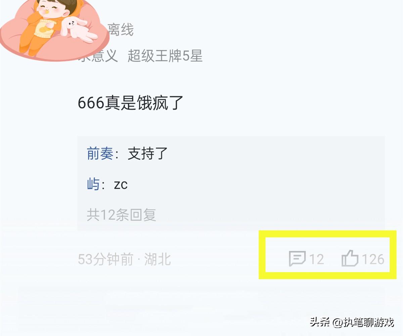This screenshot has width=403, height=336.
Task: Open 前奏 user profile link
Action: click(x=100, y=154)
